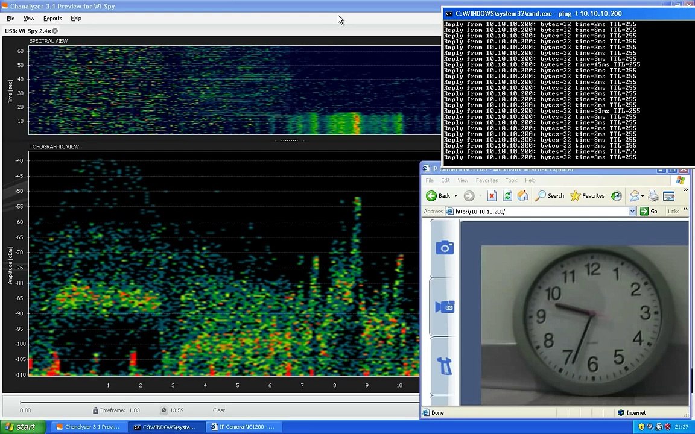The width and height of the screenshot is (695, 434).
Task: Click the Stop icon in Internet Explorer toolbar
Action: click(x=492, y=196)
